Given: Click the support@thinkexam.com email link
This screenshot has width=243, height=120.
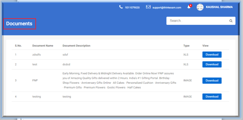Looking at the screenshot, I should pos(167,7).
